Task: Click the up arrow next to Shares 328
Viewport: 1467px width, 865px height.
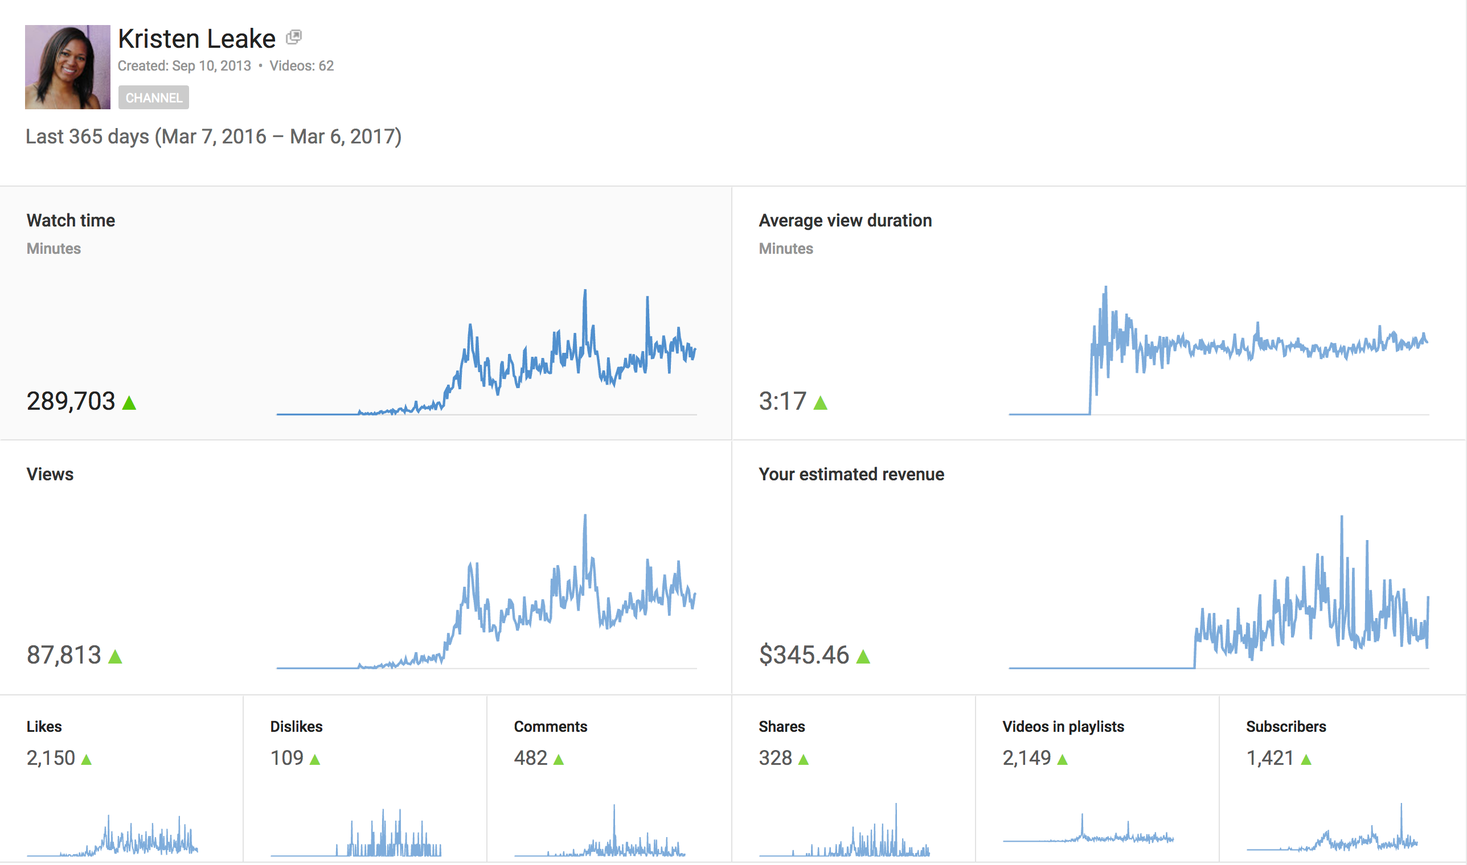Action: (x=804, y=759)
